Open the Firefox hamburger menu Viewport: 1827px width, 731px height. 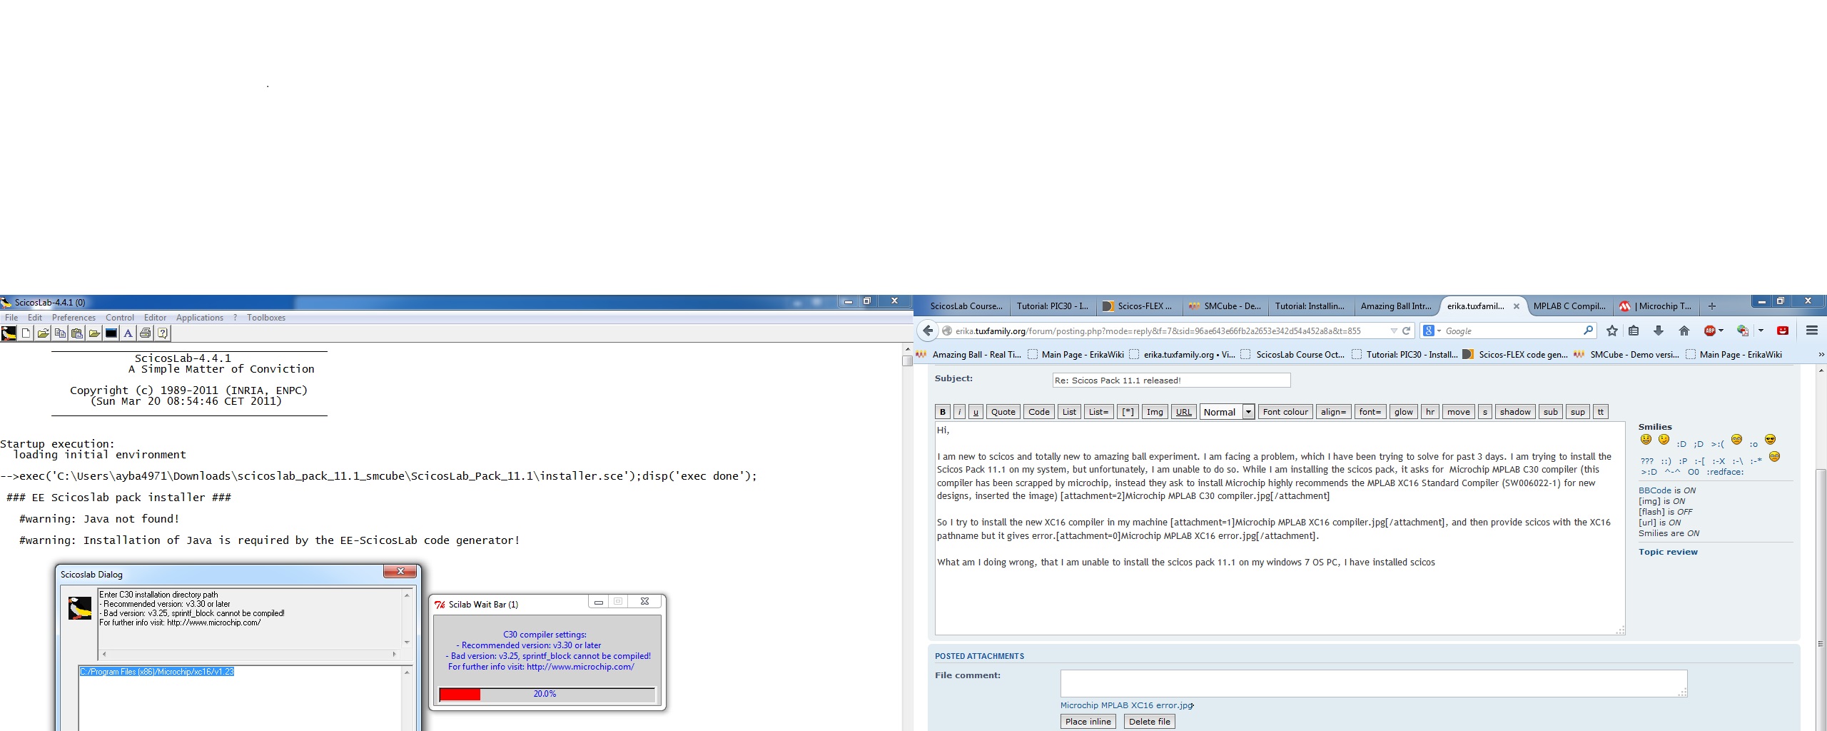1811,331
